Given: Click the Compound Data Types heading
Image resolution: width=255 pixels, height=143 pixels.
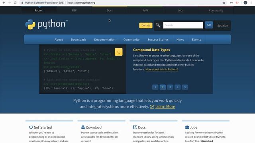Looking at the screenshot, I should coord(151,50).
